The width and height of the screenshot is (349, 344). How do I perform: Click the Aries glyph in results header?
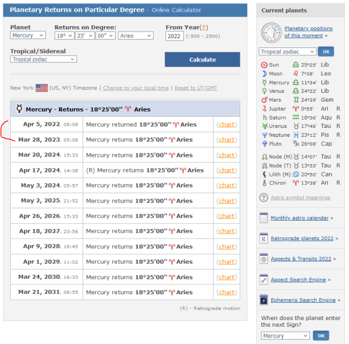pyautogui.click(x=128, y=109)
